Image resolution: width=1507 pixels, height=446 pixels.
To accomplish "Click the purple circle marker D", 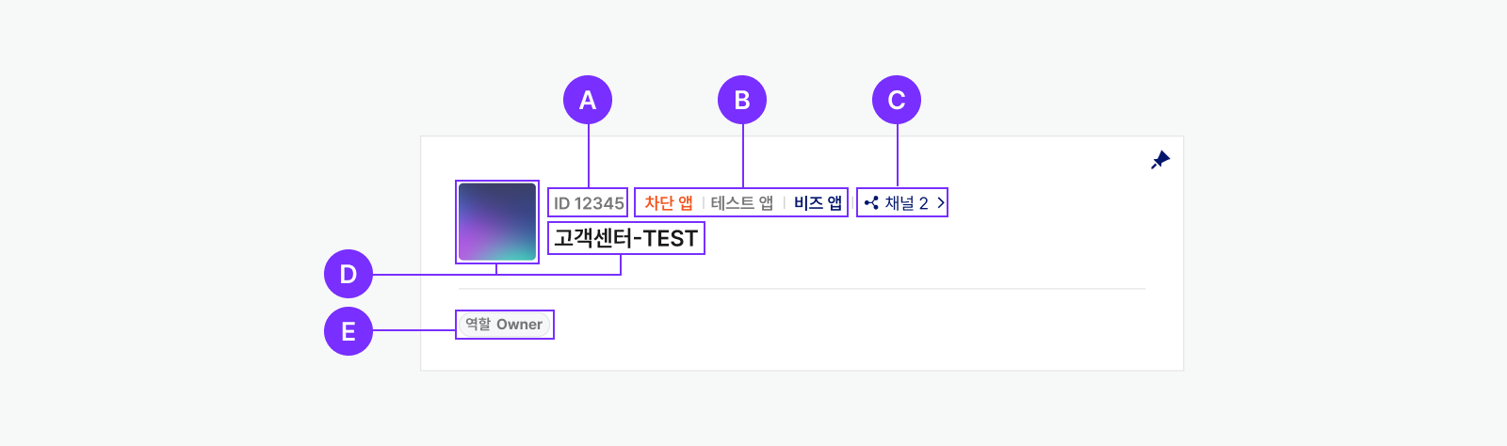I will [348, 274].
